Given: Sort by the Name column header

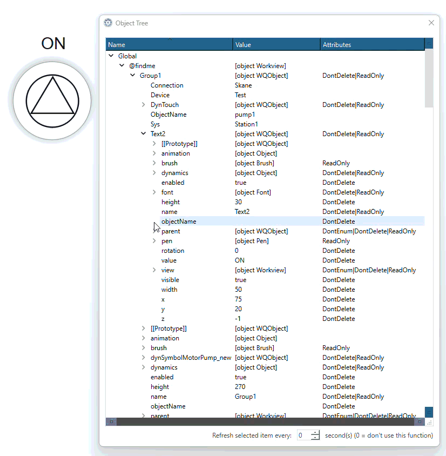Looking at the screenshot, I should (x=170, y=45).
